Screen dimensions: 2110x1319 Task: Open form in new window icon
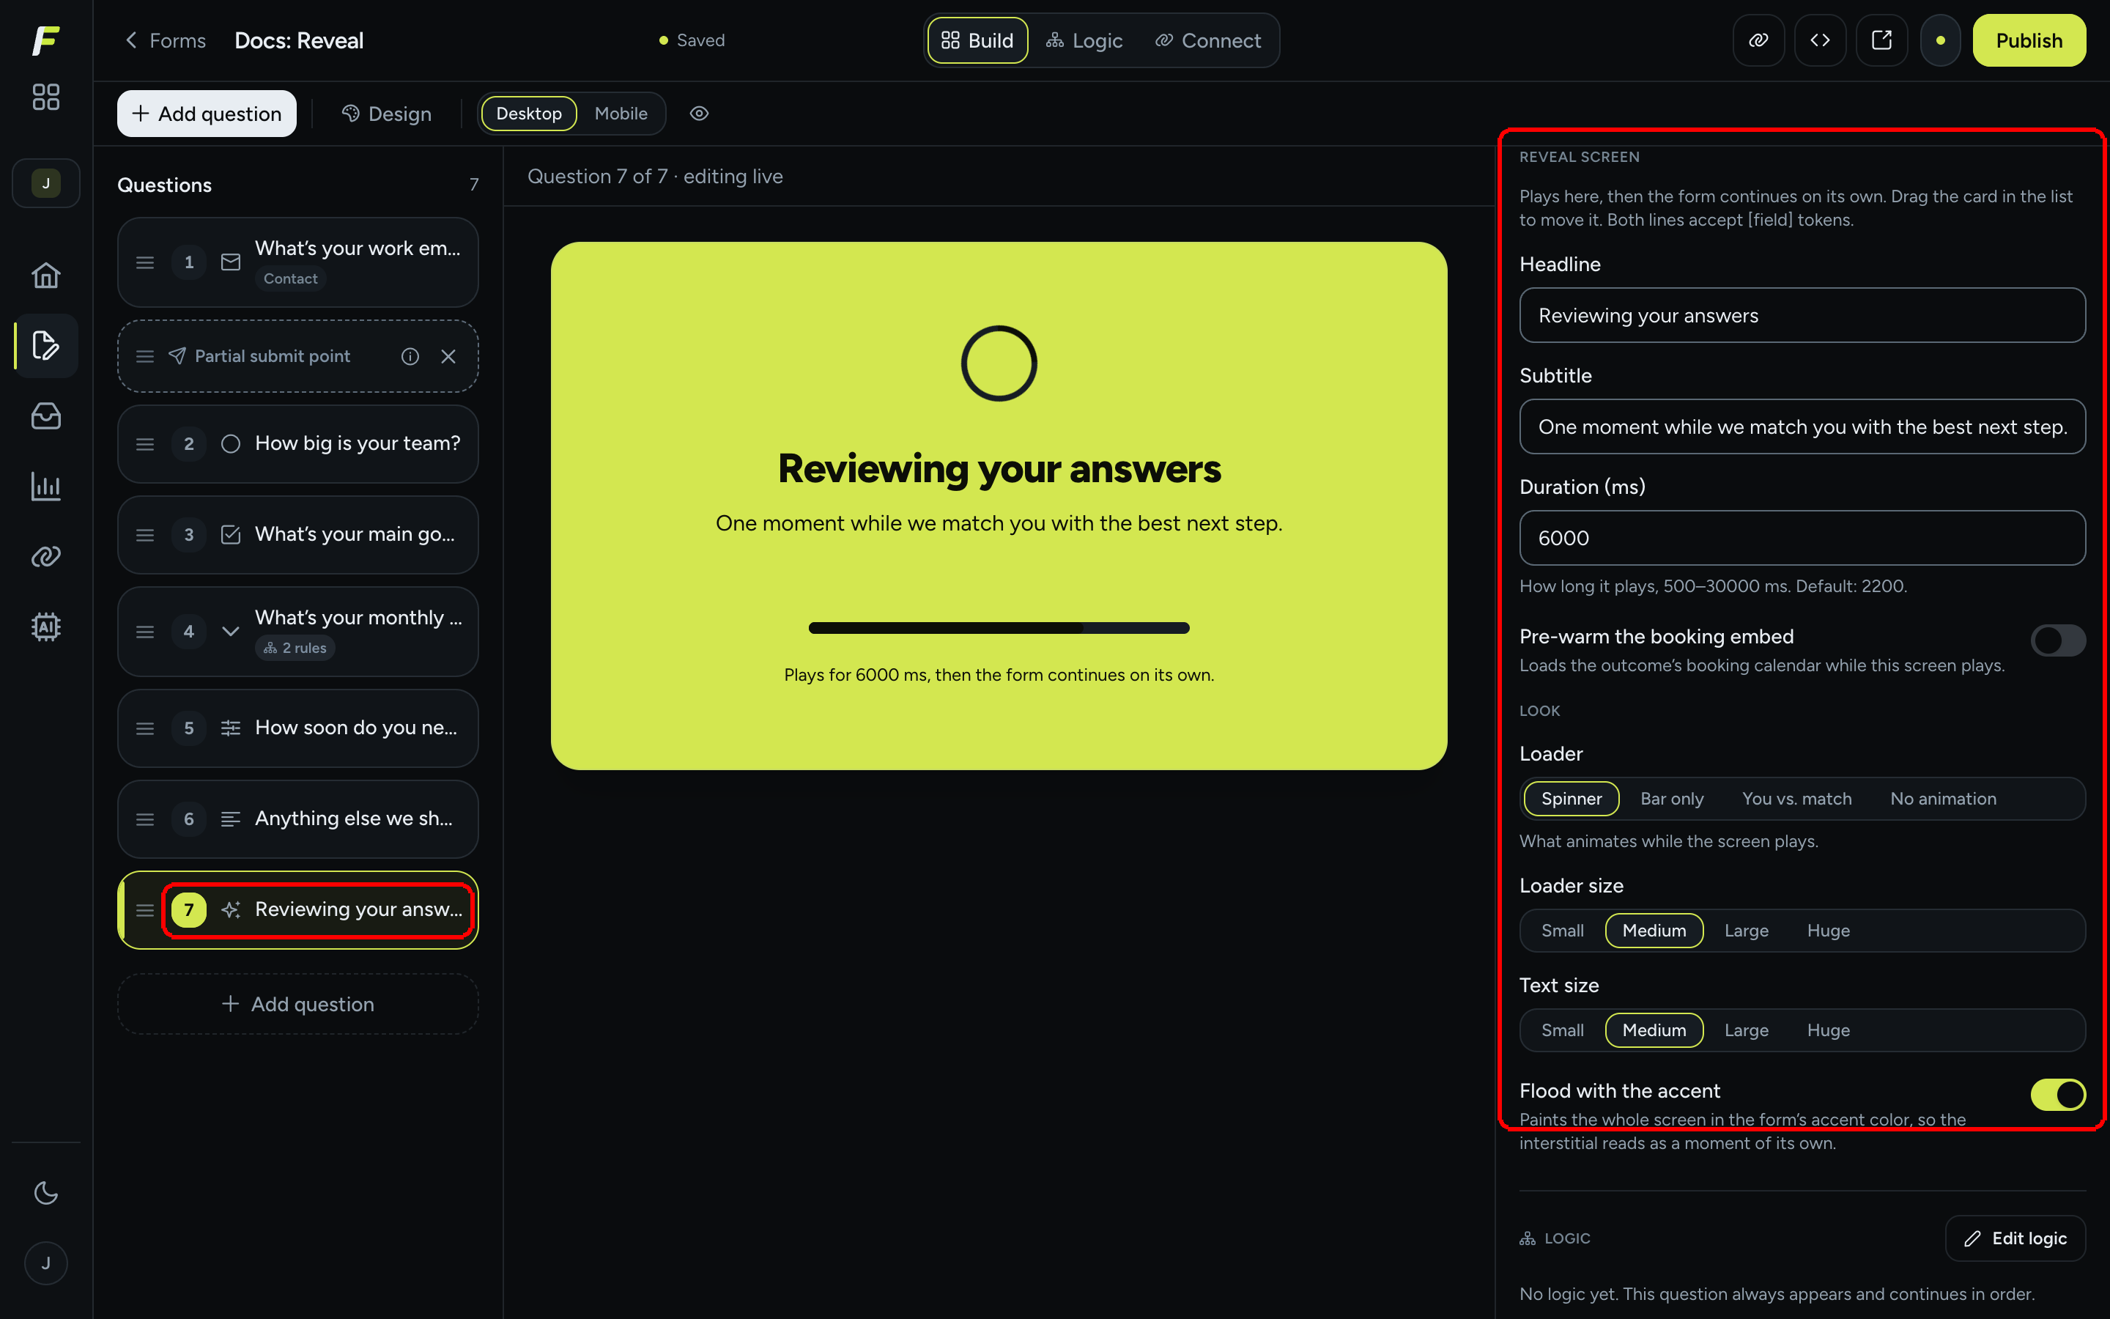[1881, 40]
